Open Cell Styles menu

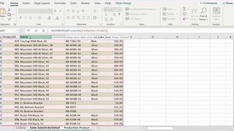(x=134, y=19)
